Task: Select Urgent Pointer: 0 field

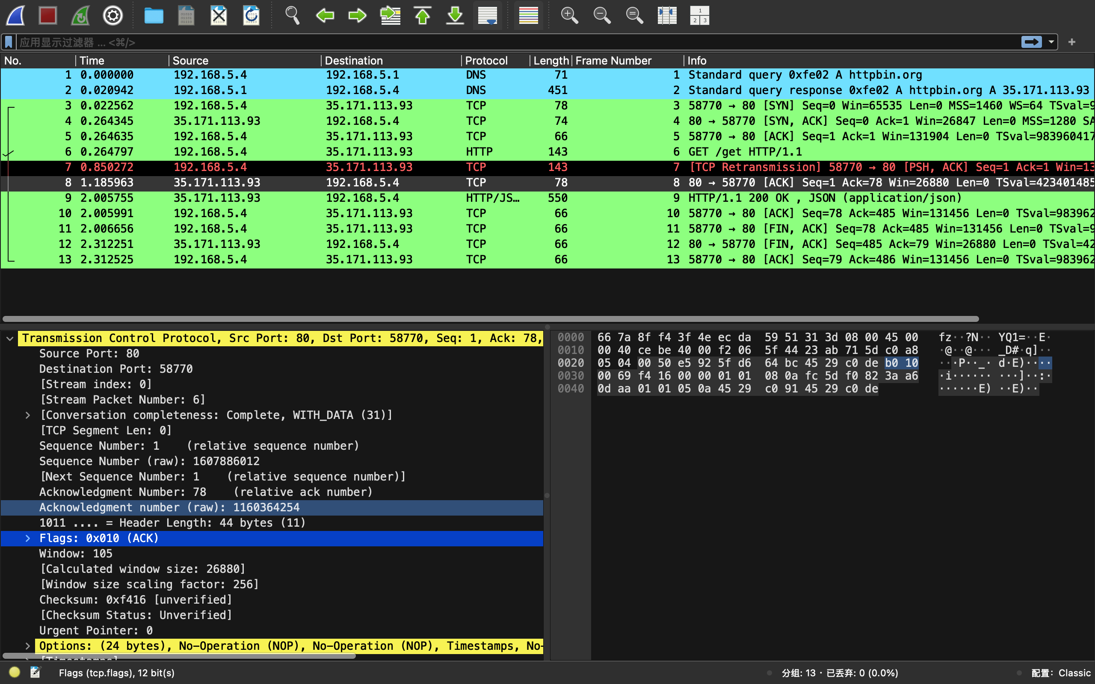Action: (272, 631)
